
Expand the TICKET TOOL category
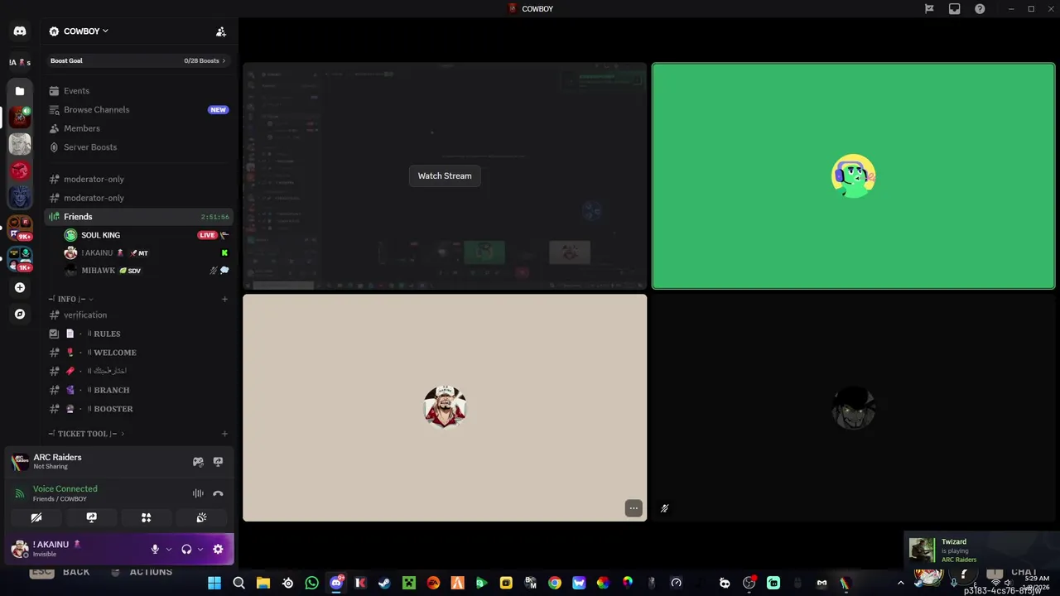click(85, 434)
